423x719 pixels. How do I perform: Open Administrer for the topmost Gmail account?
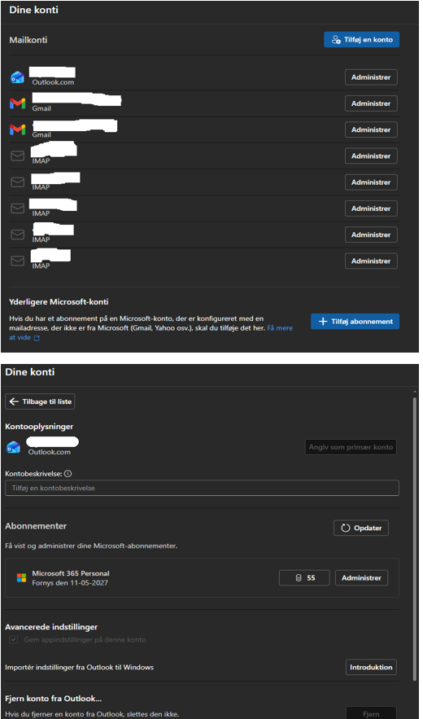371,103
